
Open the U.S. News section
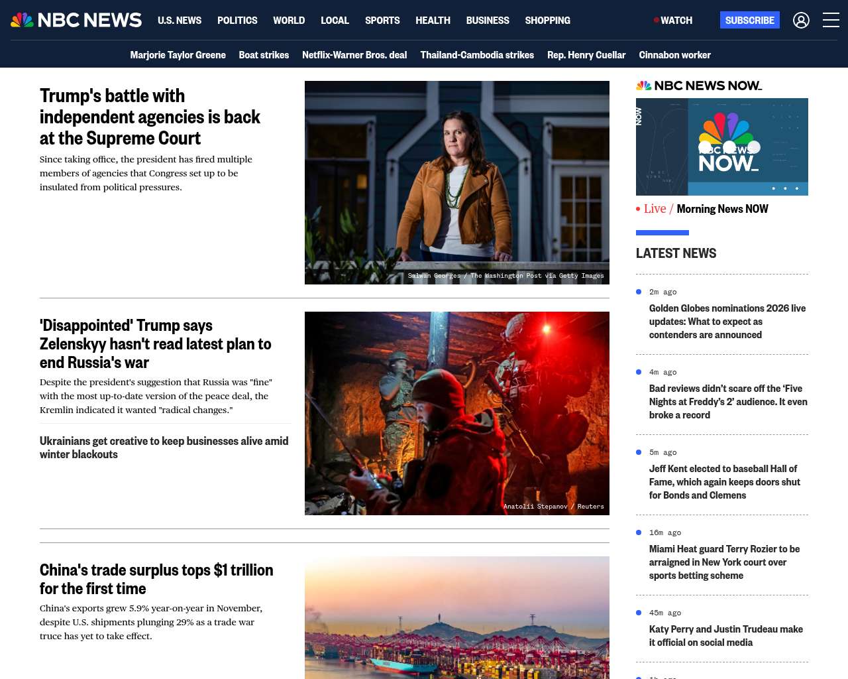point(180,21)
